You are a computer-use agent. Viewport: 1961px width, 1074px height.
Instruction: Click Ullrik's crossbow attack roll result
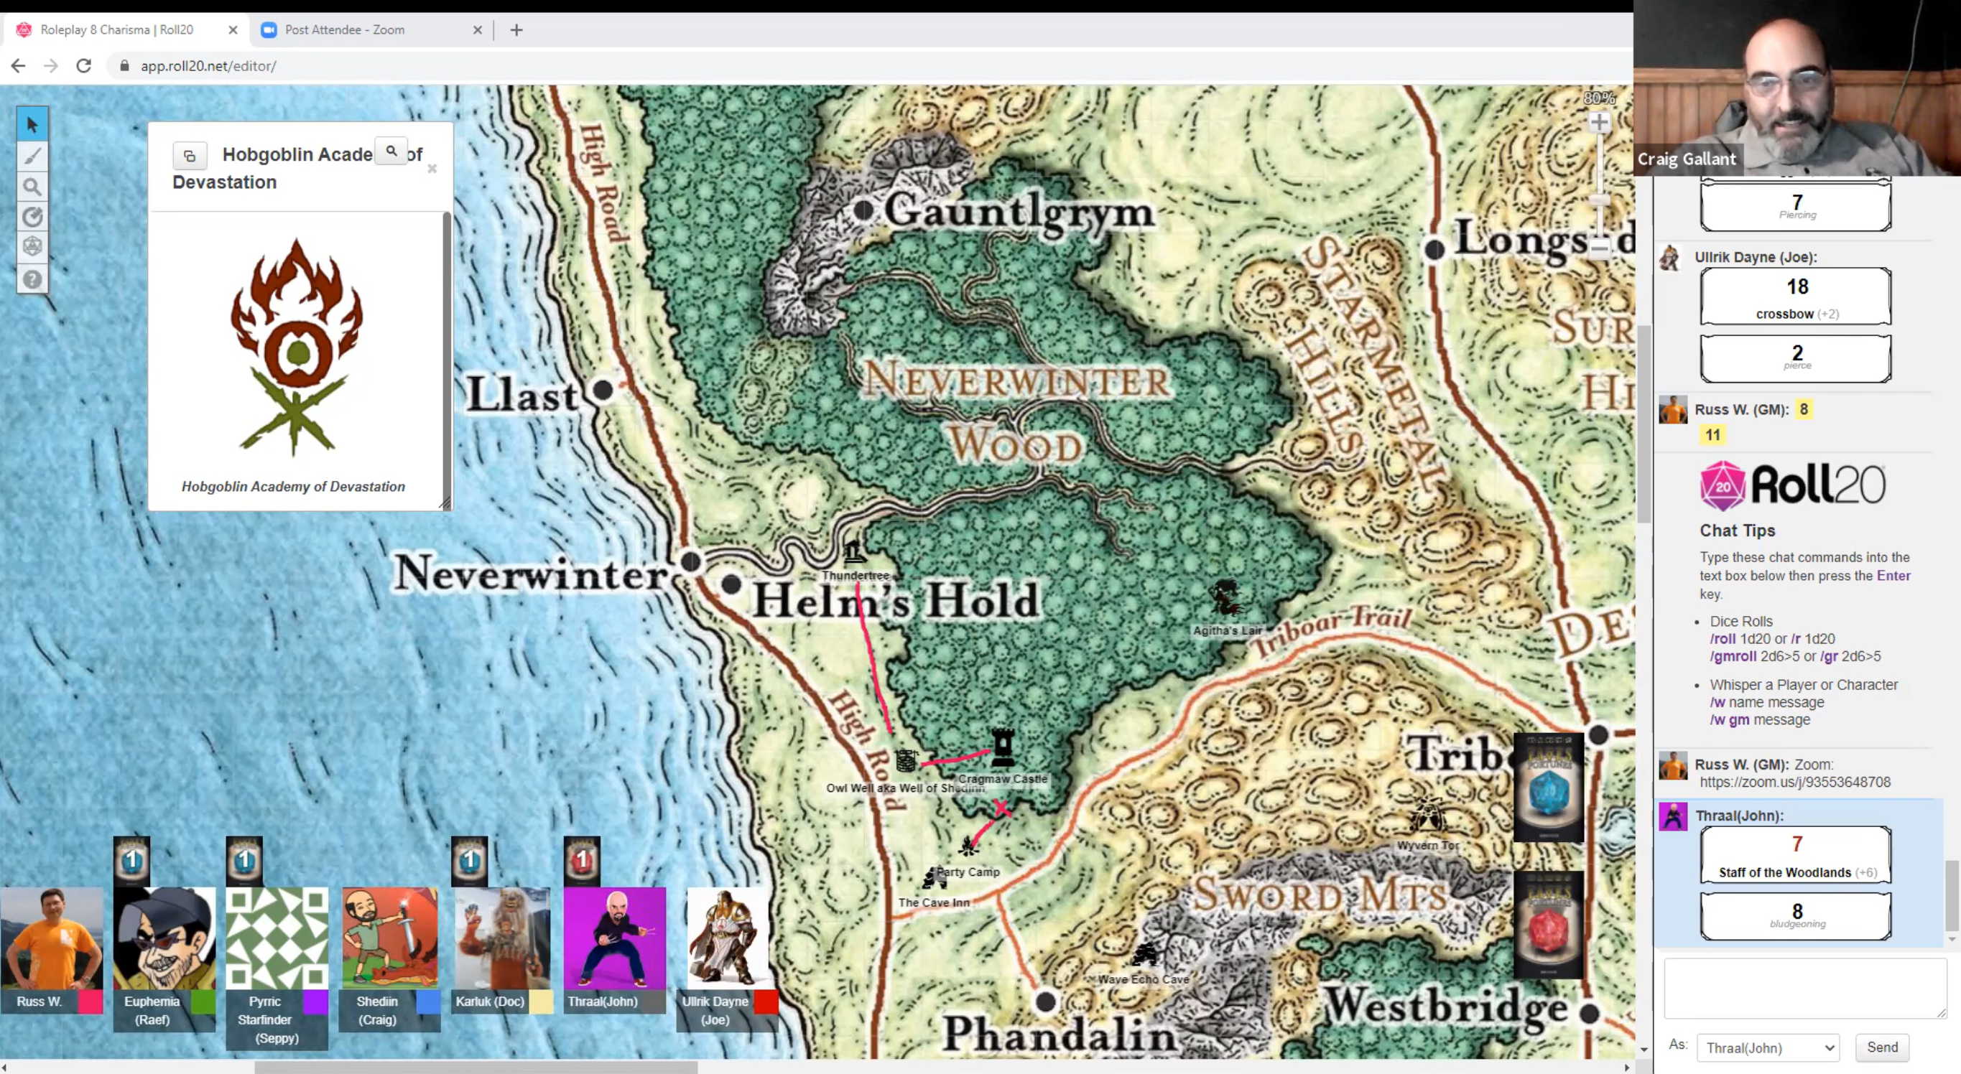[1796, 296]
